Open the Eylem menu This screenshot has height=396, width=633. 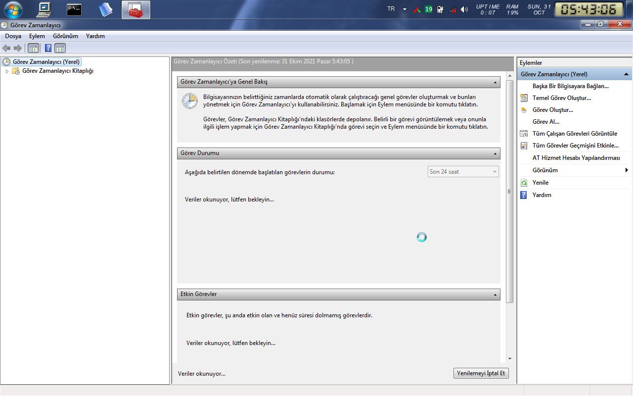coord(37,36)
